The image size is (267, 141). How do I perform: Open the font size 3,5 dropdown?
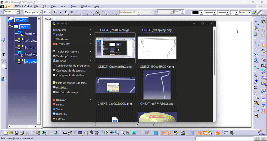[x=49, y=12]
